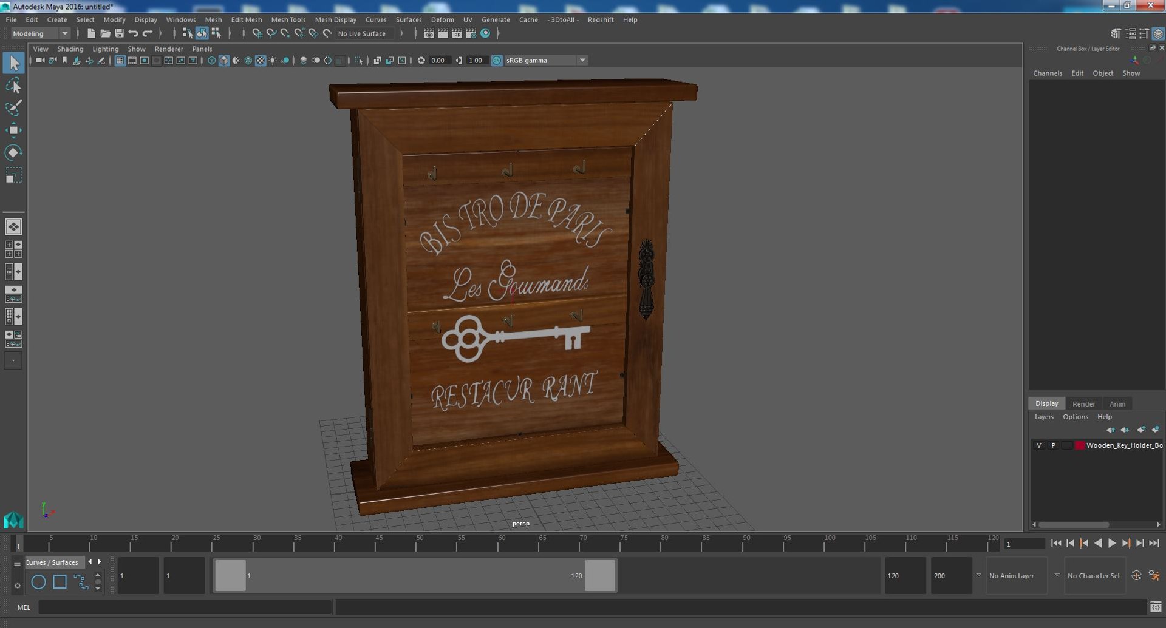The height and width of the screenshot is (628, 1166).
Task: Toggle playback P of Wooden_Key_Holder layer
Action: pos(1054,445)
